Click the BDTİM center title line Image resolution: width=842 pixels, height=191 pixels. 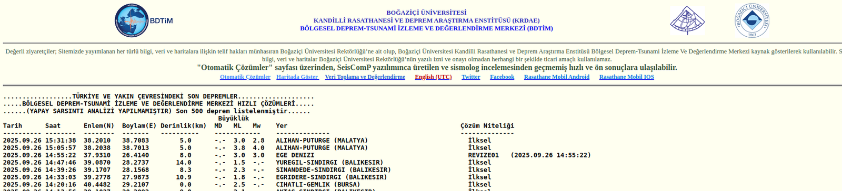(x=426, y=28)
